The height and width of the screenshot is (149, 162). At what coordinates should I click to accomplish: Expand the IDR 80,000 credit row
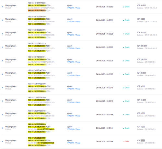(2, 34)
